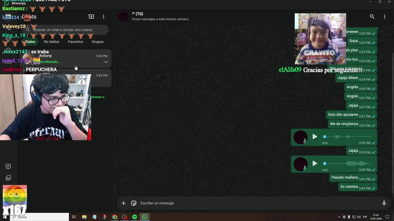This screenshot has height=221, width=394.
Task: Switch to the Grupos filter
Action: 98,42
